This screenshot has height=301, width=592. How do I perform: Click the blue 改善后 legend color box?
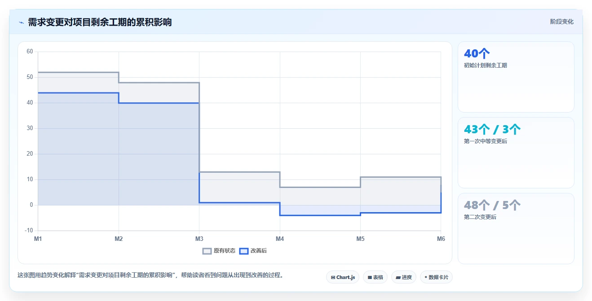tap(243, 251)
